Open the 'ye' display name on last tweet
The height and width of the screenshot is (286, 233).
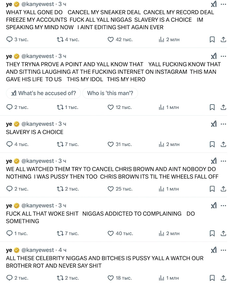(9, 250)
